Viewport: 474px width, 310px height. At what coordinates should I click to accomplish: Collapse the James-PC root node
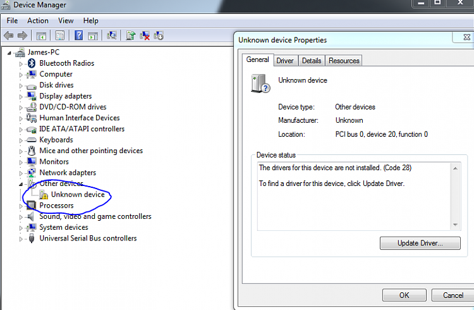pos(9,53)
